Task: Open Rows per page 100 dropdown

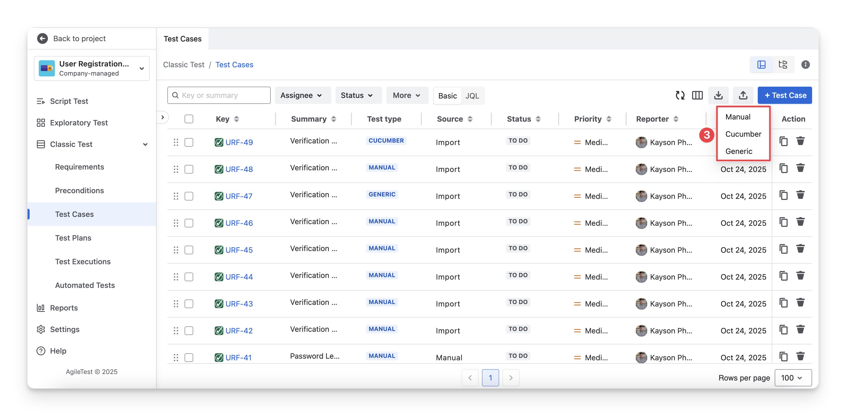Action: [x=793, y=378]
